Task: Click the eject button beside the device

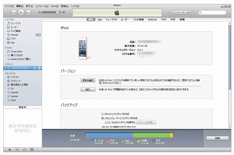Action: 39,68
